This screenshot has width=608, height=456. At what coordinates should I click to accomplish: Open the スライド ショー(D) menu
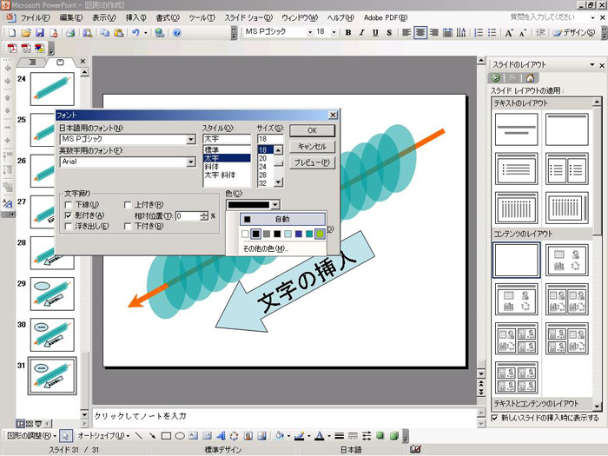pyautogui.click(x=248, y=18)
